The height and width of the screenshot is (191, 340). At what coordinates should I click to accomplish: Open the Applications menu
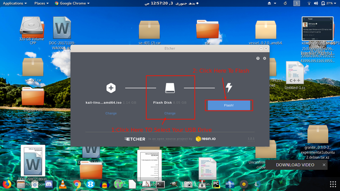pos(15,3)
